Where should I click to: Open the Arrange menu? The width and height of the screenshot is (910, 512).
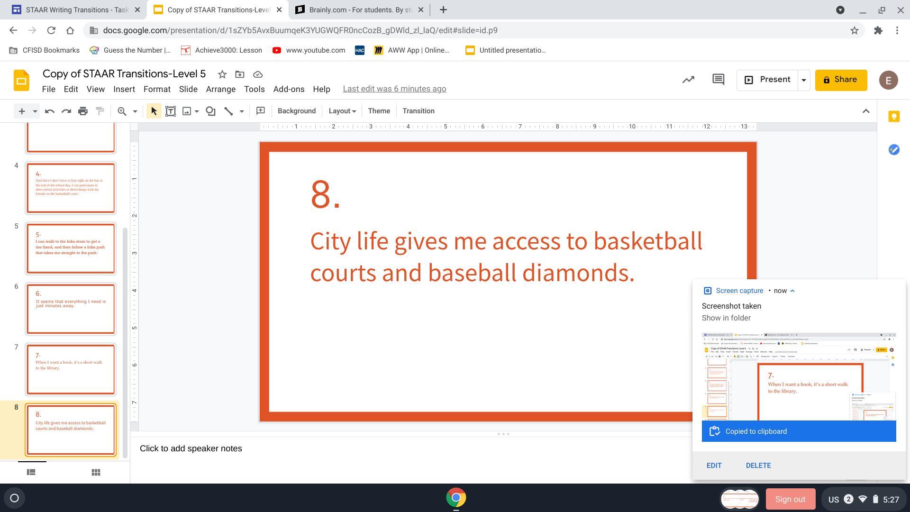click(x=220, y=89)
